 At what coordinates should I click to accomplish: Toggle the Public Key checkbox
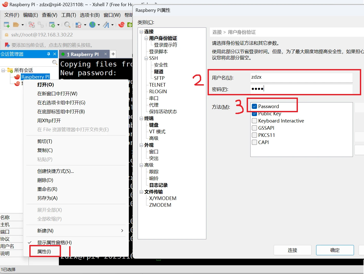point(254,114)
